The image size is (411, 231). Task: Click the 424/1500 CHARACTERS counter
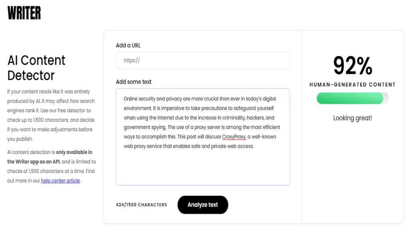click(142, 205)
